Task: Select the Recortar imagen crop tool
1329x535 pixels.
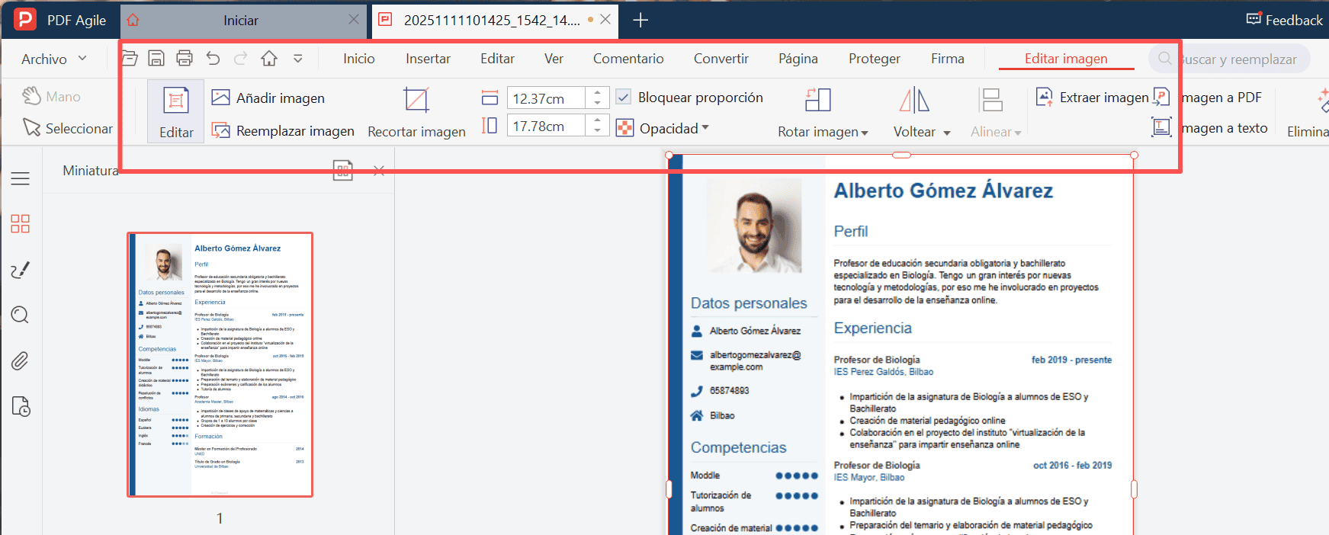Action: (x=416, y=113)
